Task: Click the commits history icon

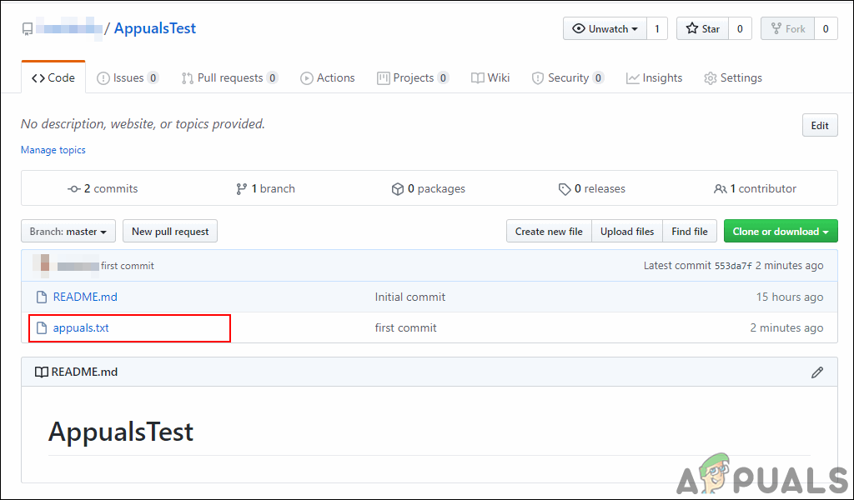Action: click(74, 189)
